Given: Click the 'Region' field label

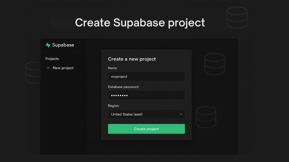Looking at the screenshot, I should point(113,106).
